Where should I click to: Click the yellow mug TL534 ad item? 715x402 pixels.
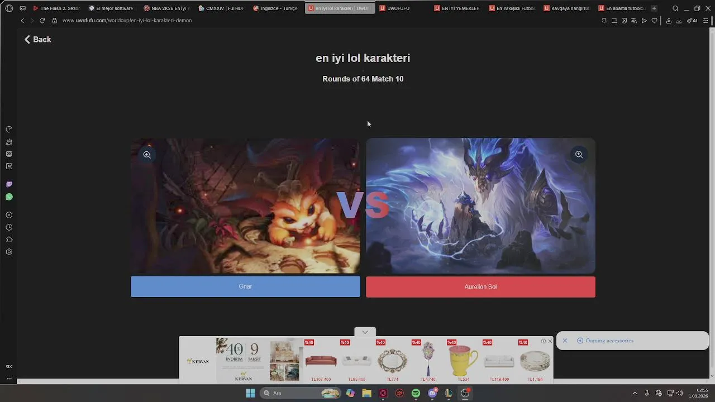(464, 361)
